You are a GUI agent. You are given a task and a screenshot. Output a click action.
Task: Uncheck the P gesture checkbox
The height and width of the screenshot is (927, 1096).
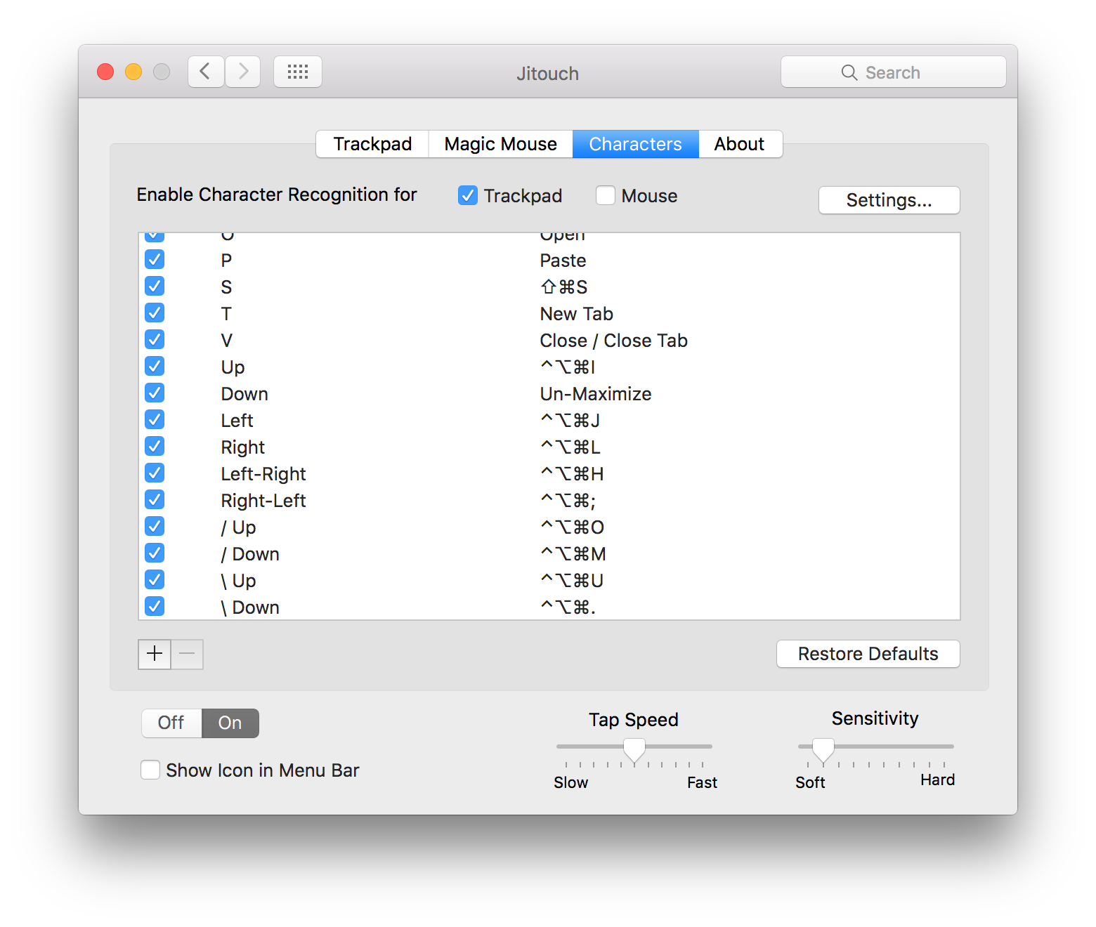(x=155, y=260)
